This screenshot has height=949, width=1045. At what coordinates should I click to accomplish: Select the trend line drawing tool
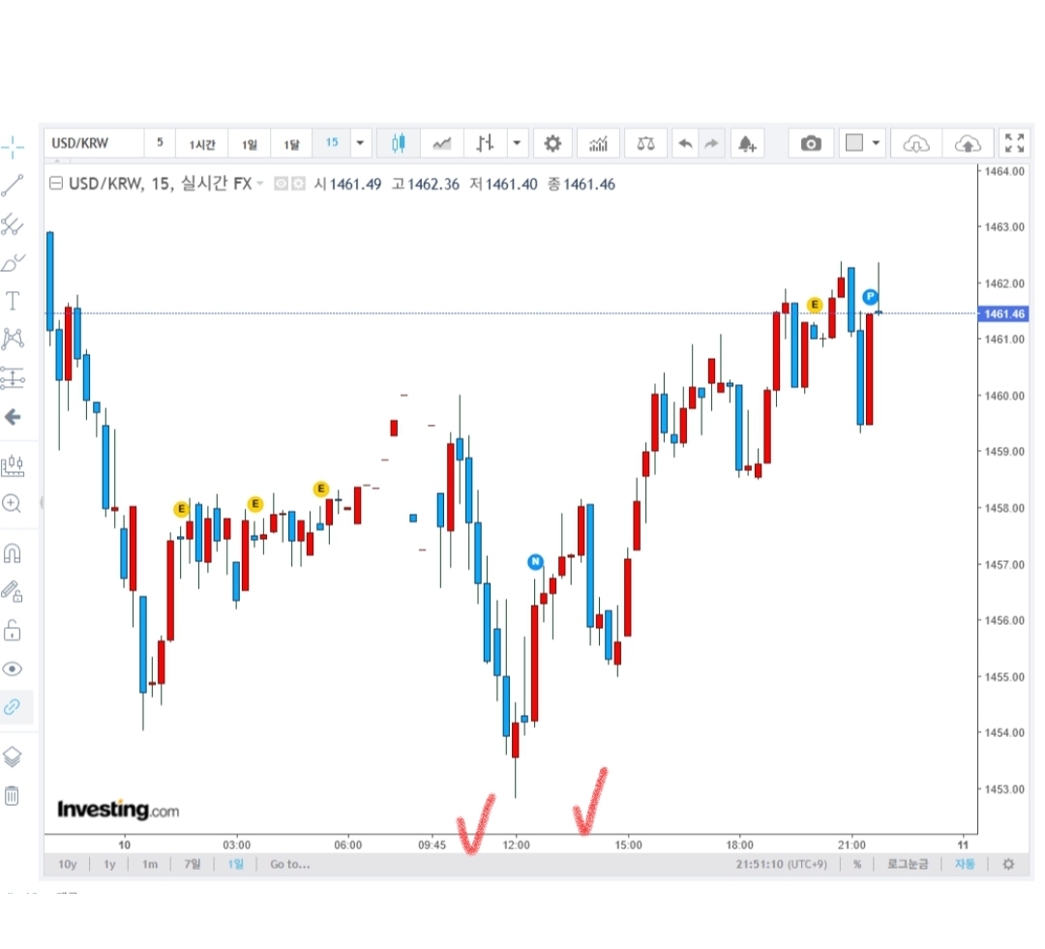13,186
